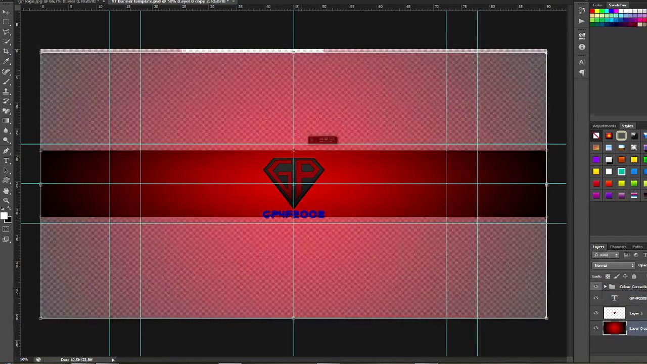
Task: Apply the Default Style (None) style
Action: point(596,135)
